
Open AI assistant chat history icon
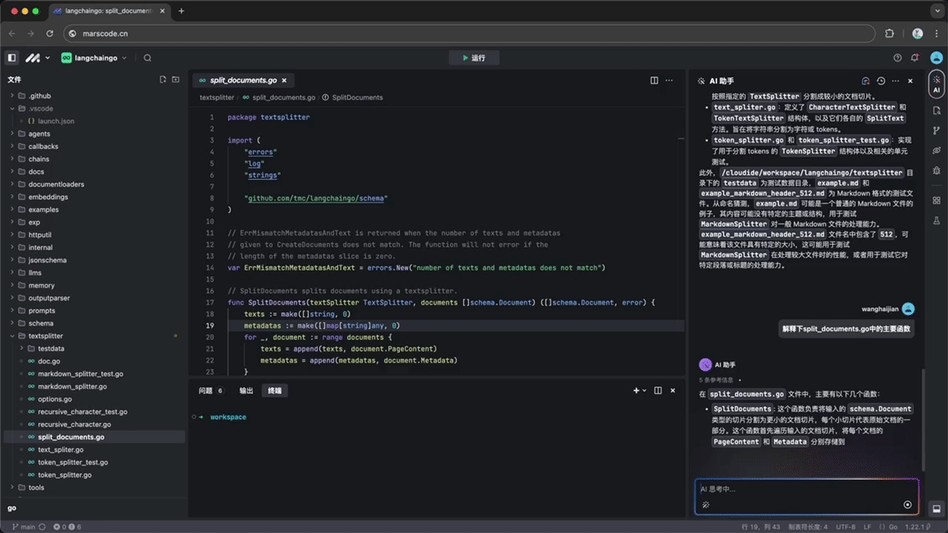coord(881,82)
